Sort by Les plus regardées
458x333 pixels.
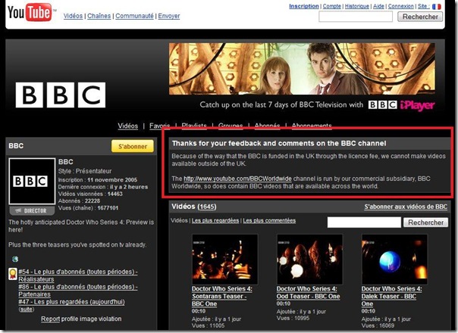(x=215, y=221)
